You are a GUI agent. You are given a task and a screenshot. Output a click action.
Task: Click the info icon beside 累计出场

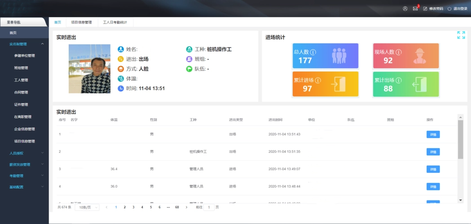399,81
